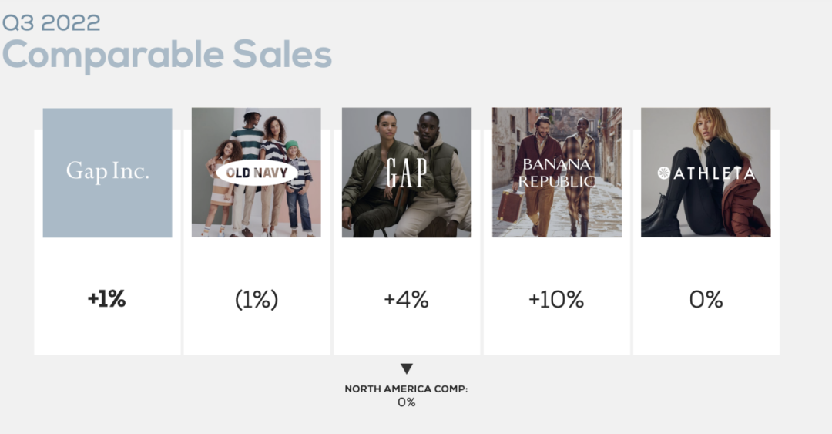832x434 pixels.
Task: Click the 0% below North America Comp
Action: [406, 402]
